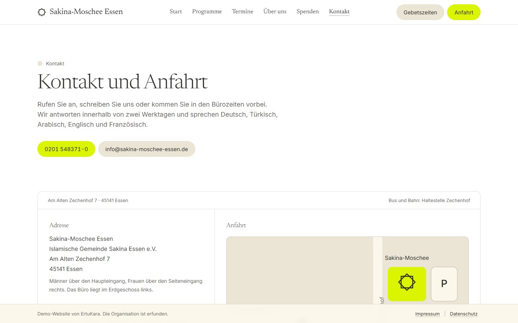Select the parking P marker on map
The width and height of the screenshot is (518, 323).
(x=444, y=284)
